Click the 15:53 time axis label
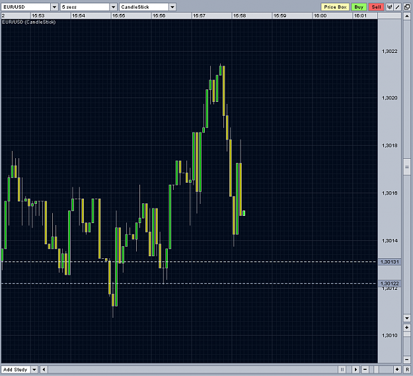The height and width of the screenshot is (376, 413). (x=38, y=16)
